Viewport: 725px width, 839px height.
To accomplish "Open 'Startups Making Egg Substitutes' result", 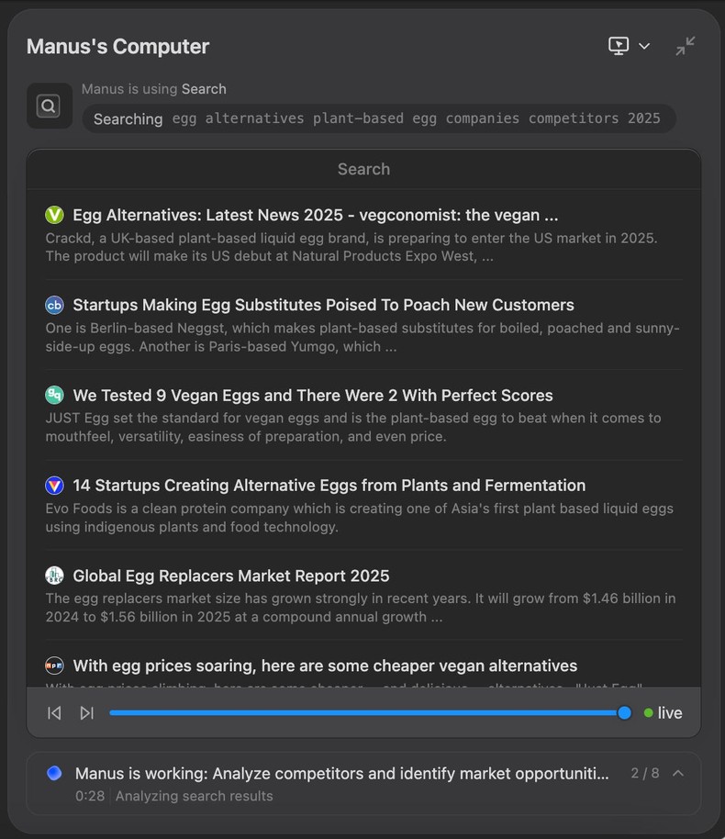I will pos(323,305).
